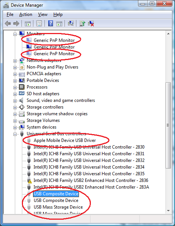The width and height of the screenshot is (175, 226).
Task: Click Scan for hardware changes icon
Action: (x=71, y=23)
